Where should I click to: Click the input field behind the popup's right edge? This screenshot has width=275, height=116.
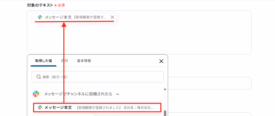[x=210, y=83]
